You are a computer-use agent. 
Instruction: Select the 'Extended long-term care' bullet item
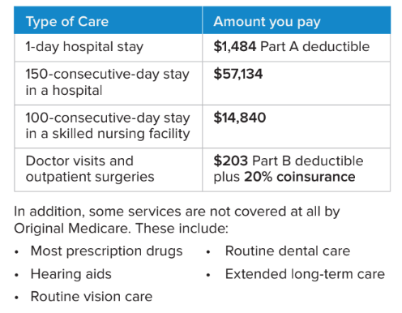305,274
